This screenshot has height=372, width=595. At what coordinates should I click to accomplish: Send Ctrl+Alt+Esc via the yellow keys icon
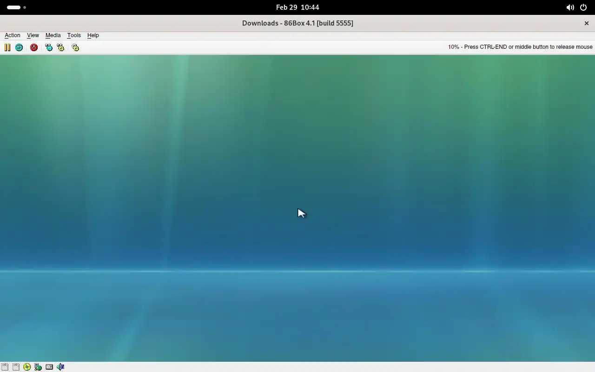point(60,47)
